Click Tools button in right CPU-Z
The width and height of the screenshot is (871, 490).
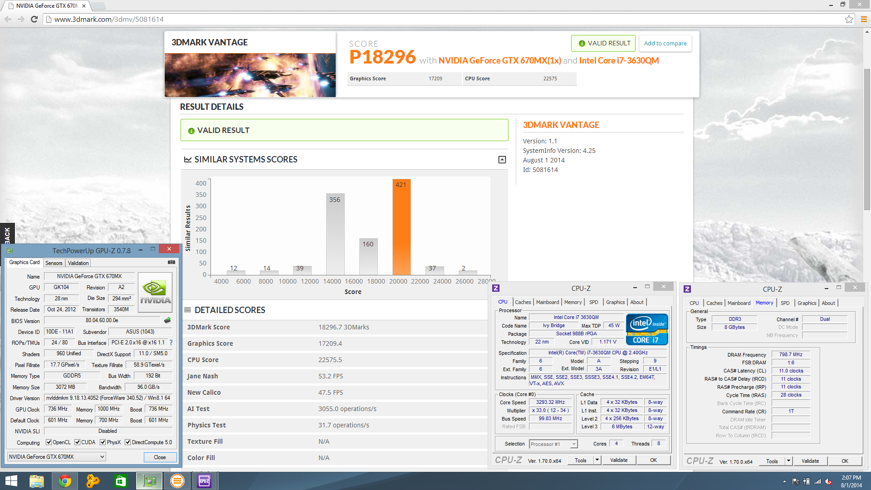(x=772, y=461)
